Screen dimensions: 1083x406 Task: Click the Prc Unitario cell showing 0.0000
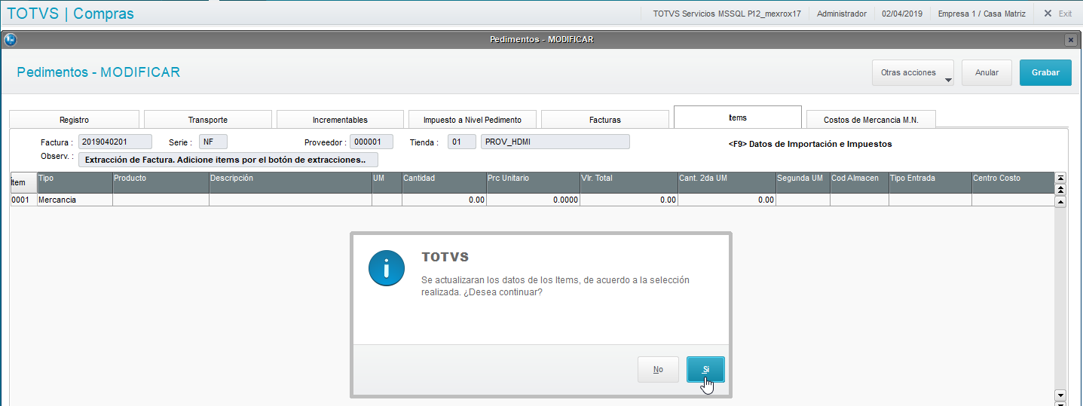[x=533, y=200]
